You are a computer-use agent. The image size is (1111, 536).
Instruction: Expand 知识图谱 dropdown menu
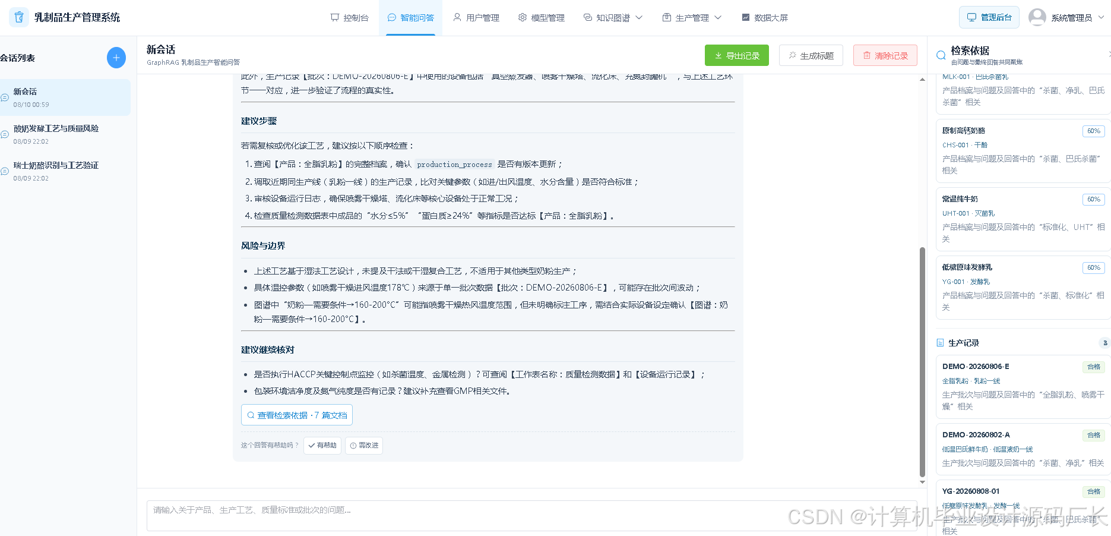click(613, 18)
